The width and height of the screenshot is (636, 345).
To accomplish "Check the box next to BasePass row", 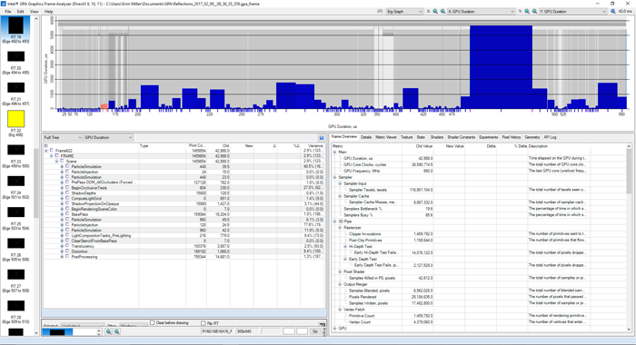I will [x=67, y=214].
